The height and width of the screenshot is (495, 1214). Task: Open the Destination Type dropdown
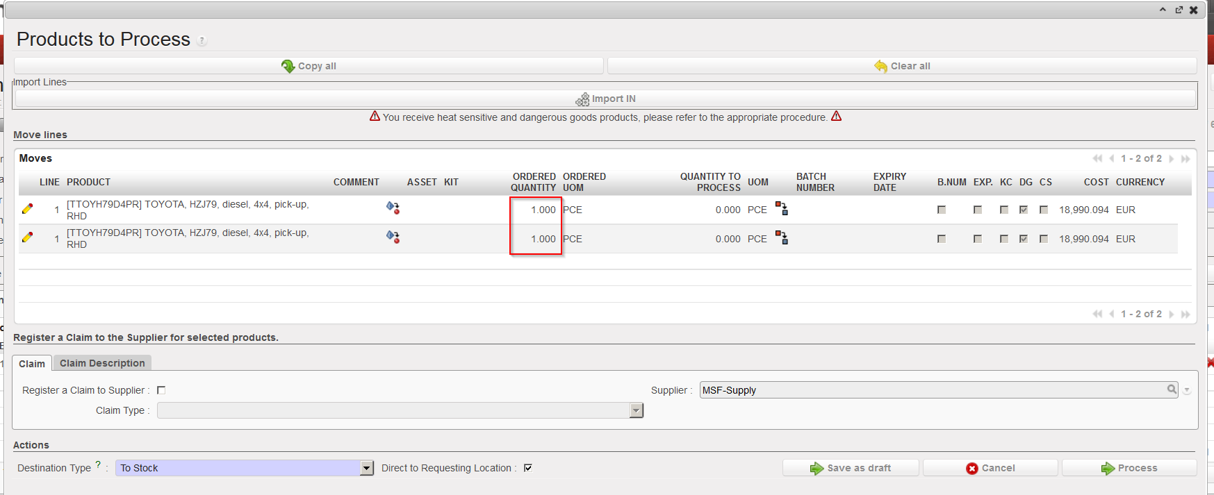(x=367, y=469)
